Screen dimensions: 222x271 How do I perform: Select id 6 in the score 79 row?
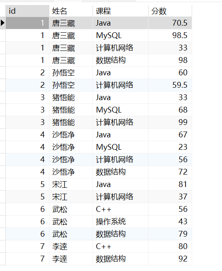pyautogui.click(x=27, y=234)
